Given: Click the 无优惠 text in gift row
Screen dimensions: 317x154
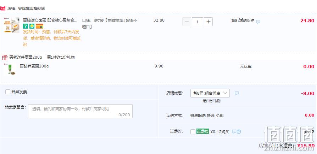Looking at the screenshot, I should point(246,67).
